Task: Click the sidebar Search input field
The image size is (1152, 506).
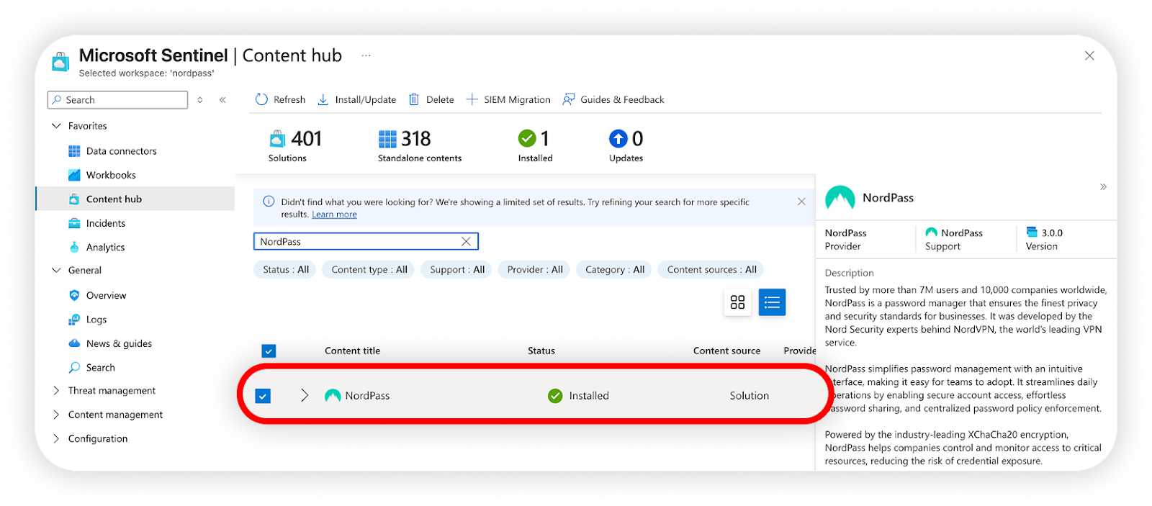Action: (117, 100)
